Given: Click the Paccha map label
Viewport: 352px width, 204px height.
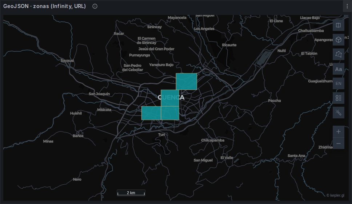Looking at the screenshot, I should pyautogui.click(x=274, y=101).
